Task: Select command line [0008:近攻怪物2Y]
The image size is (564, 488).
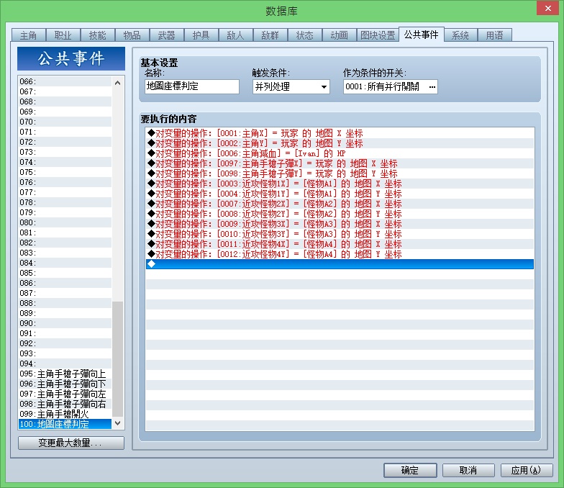Action: [x=340, y=214]
